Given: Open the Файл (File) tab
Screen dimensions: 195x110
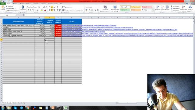Looking at the screenshot, I should click(3, 4).
